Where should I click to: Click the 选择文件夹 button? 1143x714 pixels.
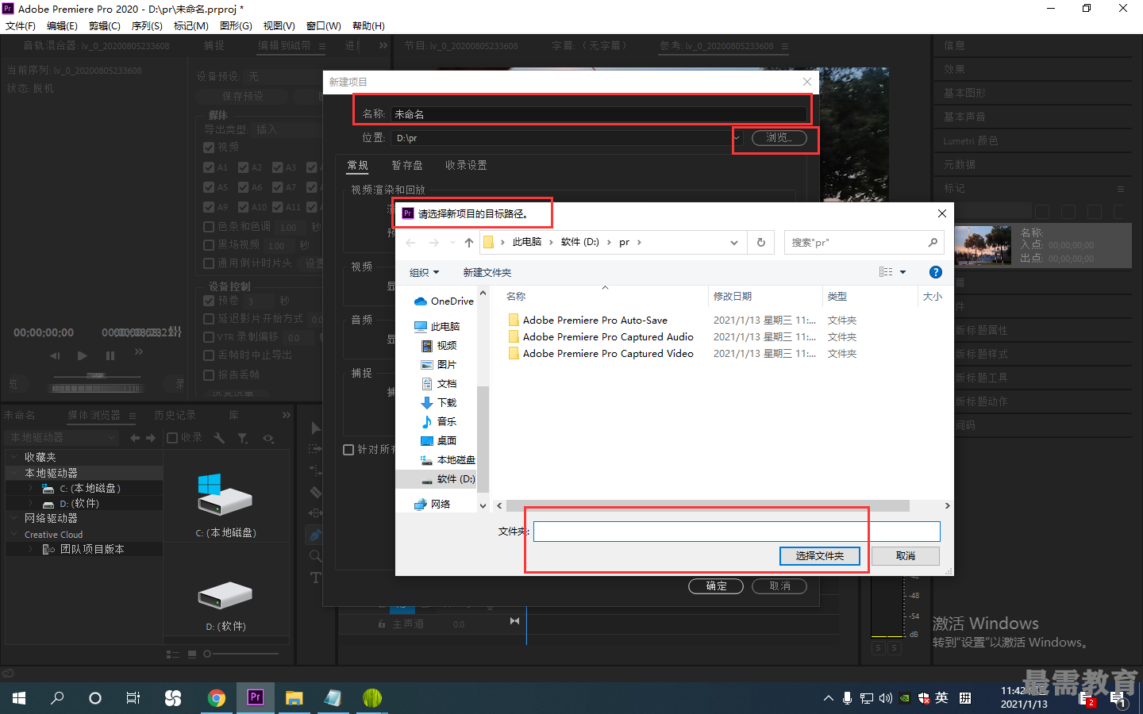820,556
